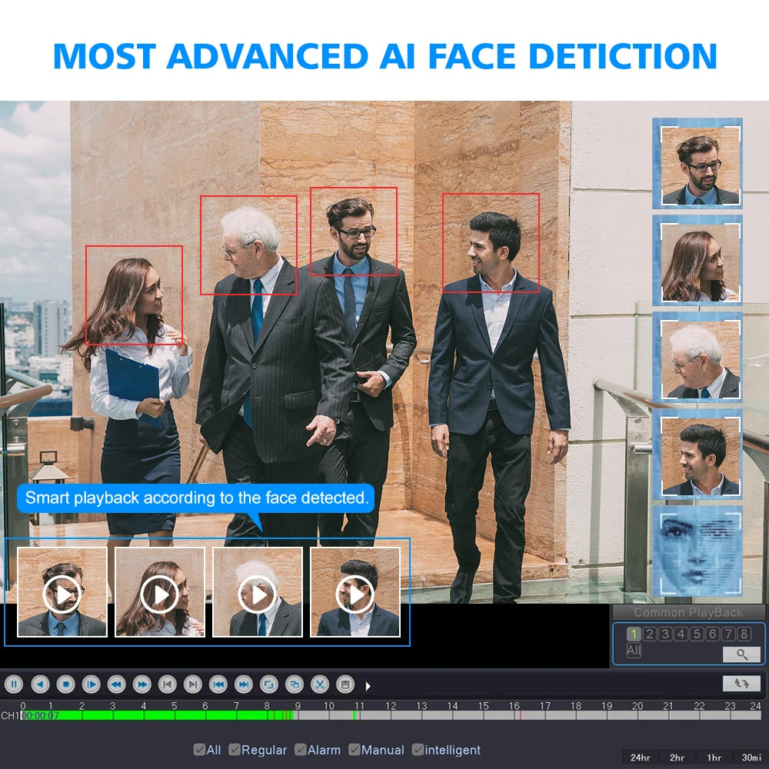Select channel 3 in playback panel

coord(665,634)
